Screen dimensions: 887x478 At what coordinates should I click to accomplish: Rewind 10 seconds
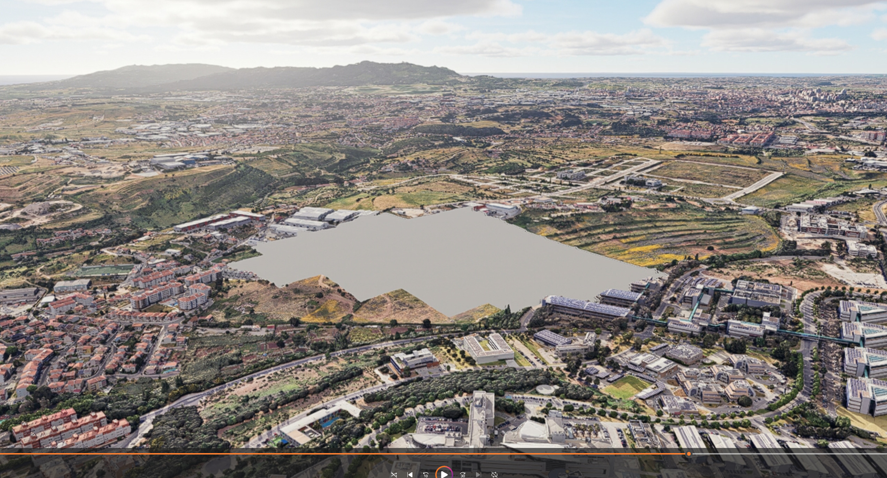(426, 474)
